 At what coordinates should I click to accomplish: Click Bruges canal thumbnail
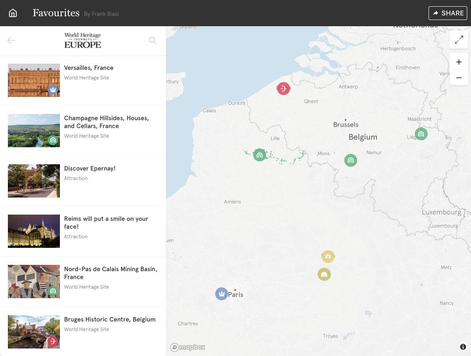tap(34, 332)
